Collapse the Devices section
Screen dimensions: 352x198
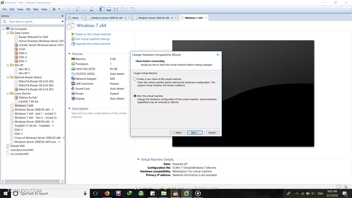(x=69, y=54)
